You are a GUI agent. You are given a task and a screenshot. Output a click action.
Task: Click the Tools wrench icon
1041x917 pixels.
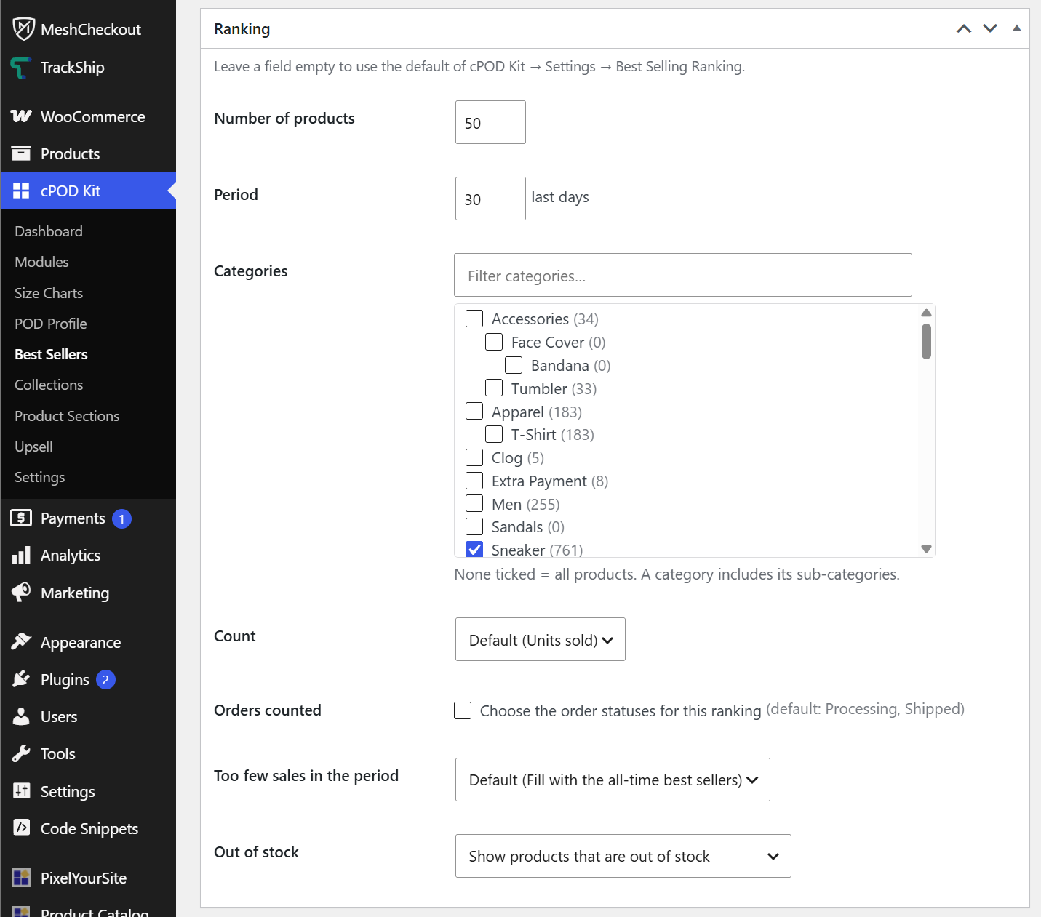[x=21, y=753]
